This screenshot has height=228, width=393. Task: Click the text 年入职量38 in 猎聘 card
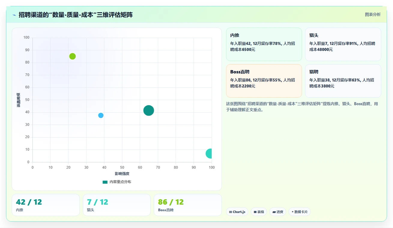319,80
